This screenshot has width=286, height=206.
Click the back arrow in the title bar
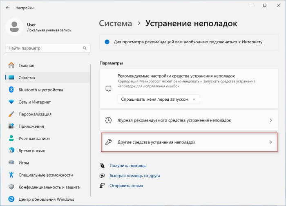point(7,8)
